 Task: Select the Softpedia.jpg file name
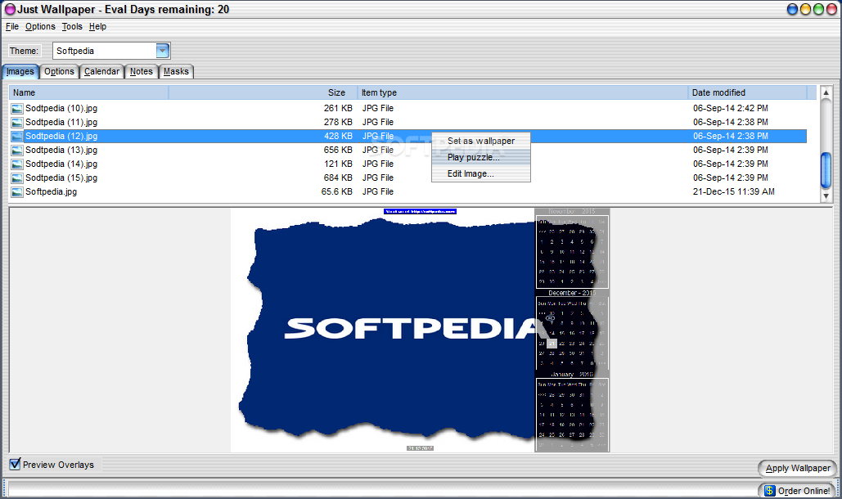point(51,192)
